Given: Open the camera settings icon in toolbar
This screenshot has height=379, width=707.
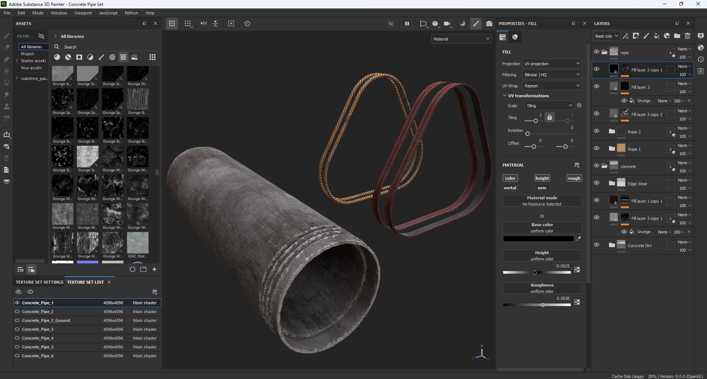Looking at the screenshot, I should point(447,24).
